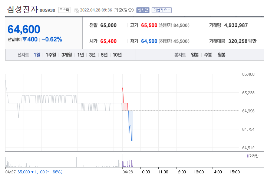The image size is (264, 180).
Task: Click the 65,238 y-axis label
Action: [248, 93]
